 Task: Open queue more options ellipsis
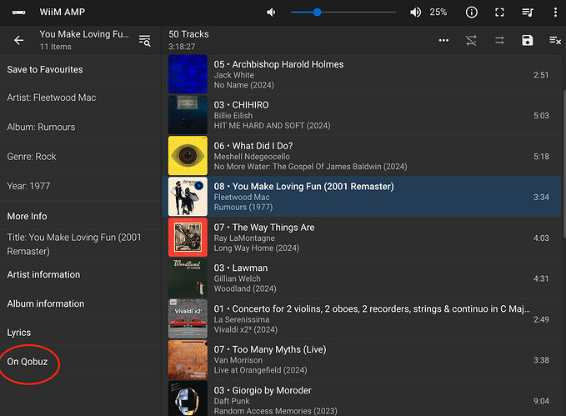click(443, 40)
